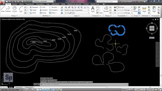Click the command line customize wrench icon
This screenshot has height=91, width=162.
(x=38, y=84)
